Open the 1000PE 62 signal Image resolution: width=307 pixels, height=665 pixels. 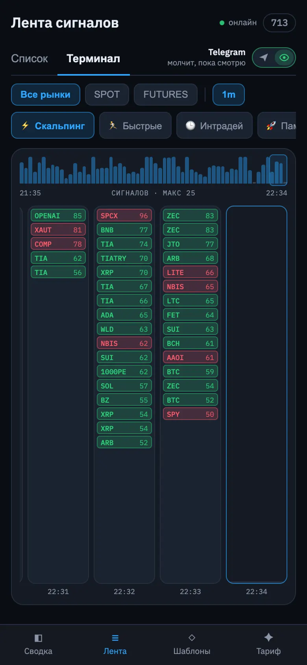[x=124, y=372]
